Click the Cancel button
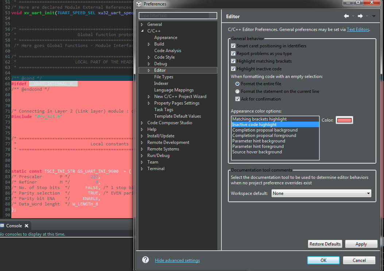This screenshot has width=384, height=271. (359, 260)
